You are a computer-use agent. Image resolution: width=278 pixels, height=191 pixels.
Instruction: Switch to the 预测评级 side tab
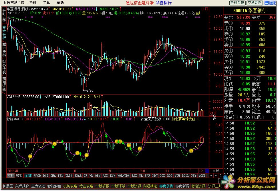pyautogui.click(x=4, y=84)
